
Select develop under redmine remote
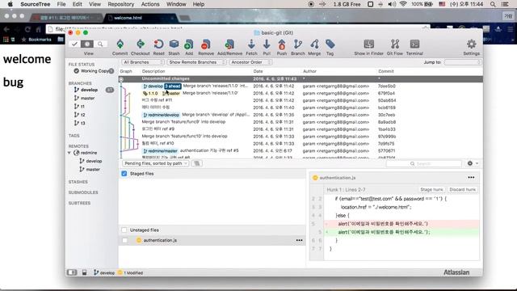(94, 161)
